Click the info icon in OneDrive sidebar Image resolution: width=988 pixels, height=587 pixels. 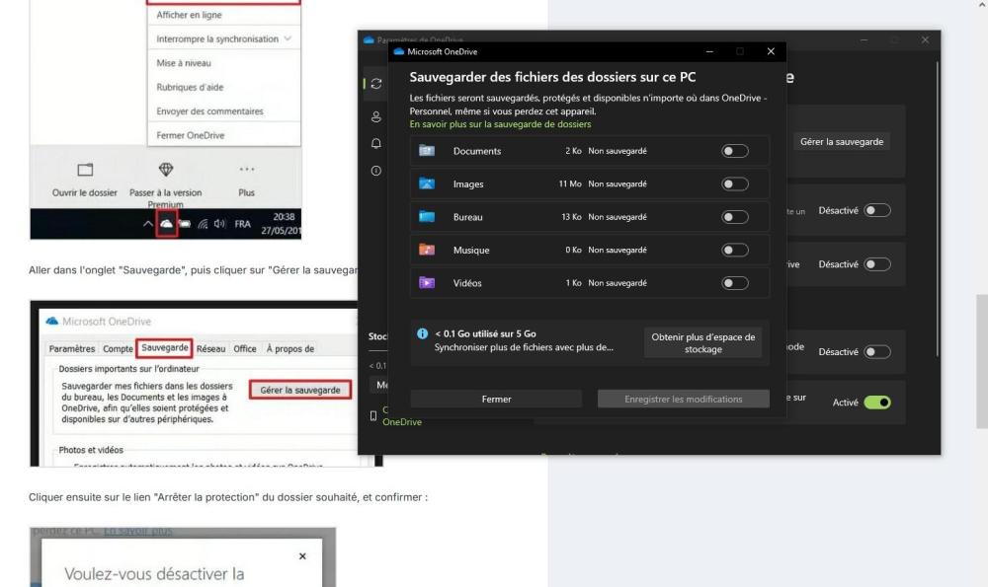point(376,171)
